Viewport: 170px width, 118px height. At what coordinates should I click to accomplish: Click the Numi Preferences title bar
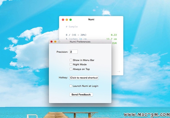pyautogui.click(x=80, y=42)
